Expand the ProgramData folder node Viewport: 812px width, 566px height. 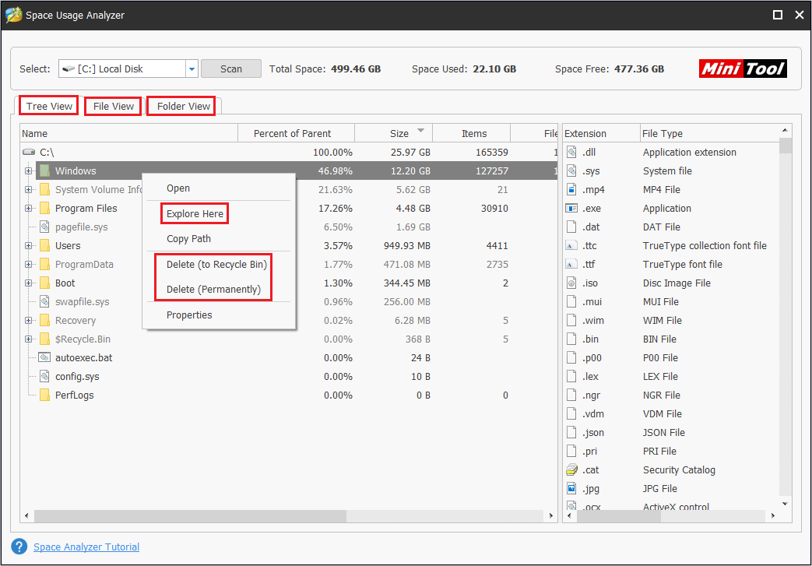(29, 264)
